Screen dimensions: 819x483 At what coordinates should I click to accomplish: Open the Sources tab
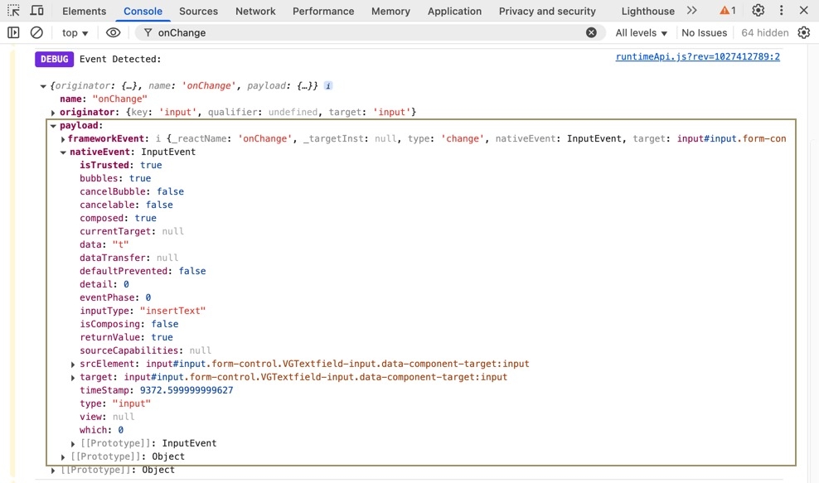(198, 11)
